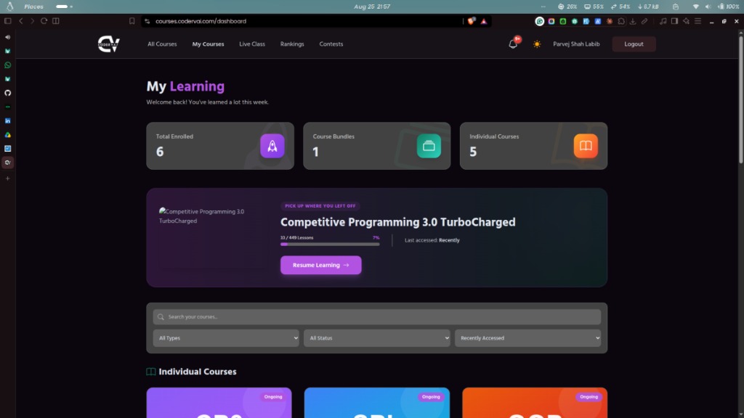
Task: Open the Extensions puzzle piece icon
Action: pos(621,21)
